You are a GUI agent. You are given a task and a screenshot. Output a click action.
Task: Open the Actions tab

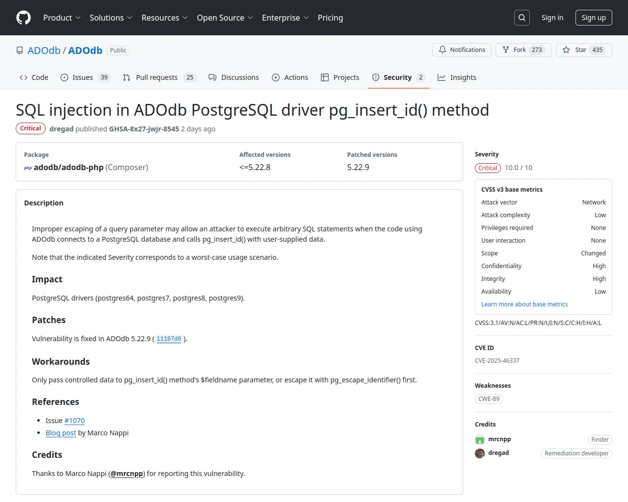pos(290,77)
